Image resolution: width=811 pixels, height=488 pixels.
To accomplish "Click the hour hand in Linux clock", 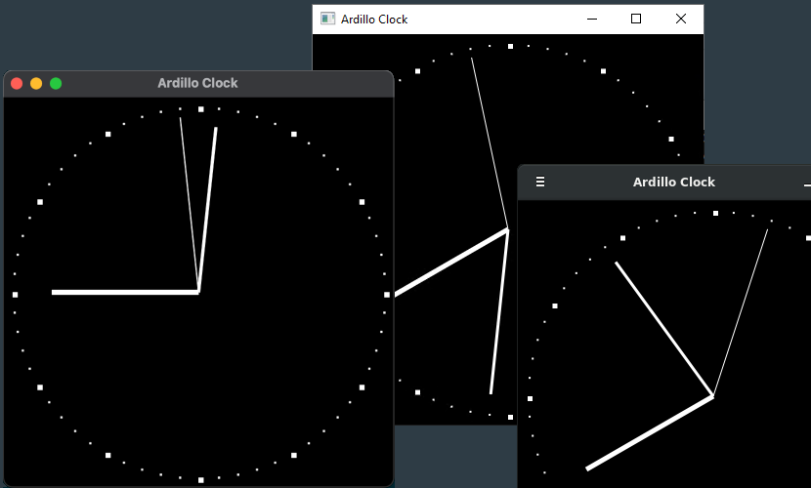I will pos(650,432).
